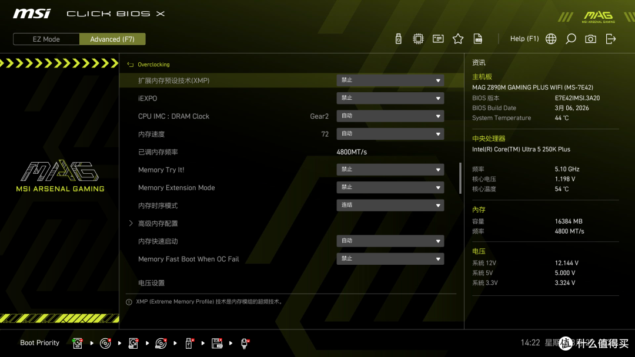Click Intel(R) Core(TM) Ultra 5 250K Plus text
Viewport: 635px width, 357px height.
tap(521, 149)
